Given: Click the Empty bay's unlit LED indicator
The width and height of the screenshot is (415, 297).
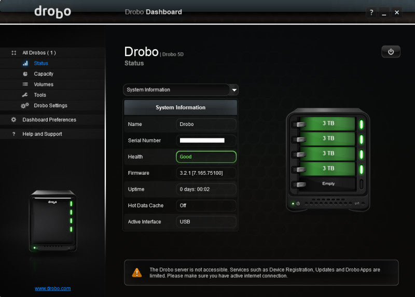Looking at the screenshot, I should click(361, 184).
